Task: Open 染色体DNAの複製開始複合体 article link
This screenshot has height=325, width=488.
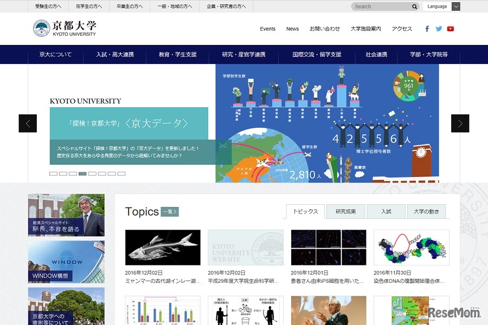Action: (x=409, y=281)
